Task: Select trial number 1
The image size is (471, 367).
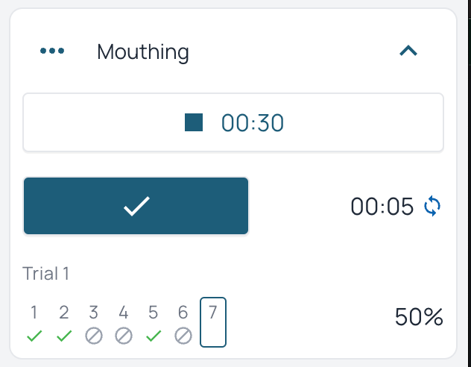Action: [34, 313]
